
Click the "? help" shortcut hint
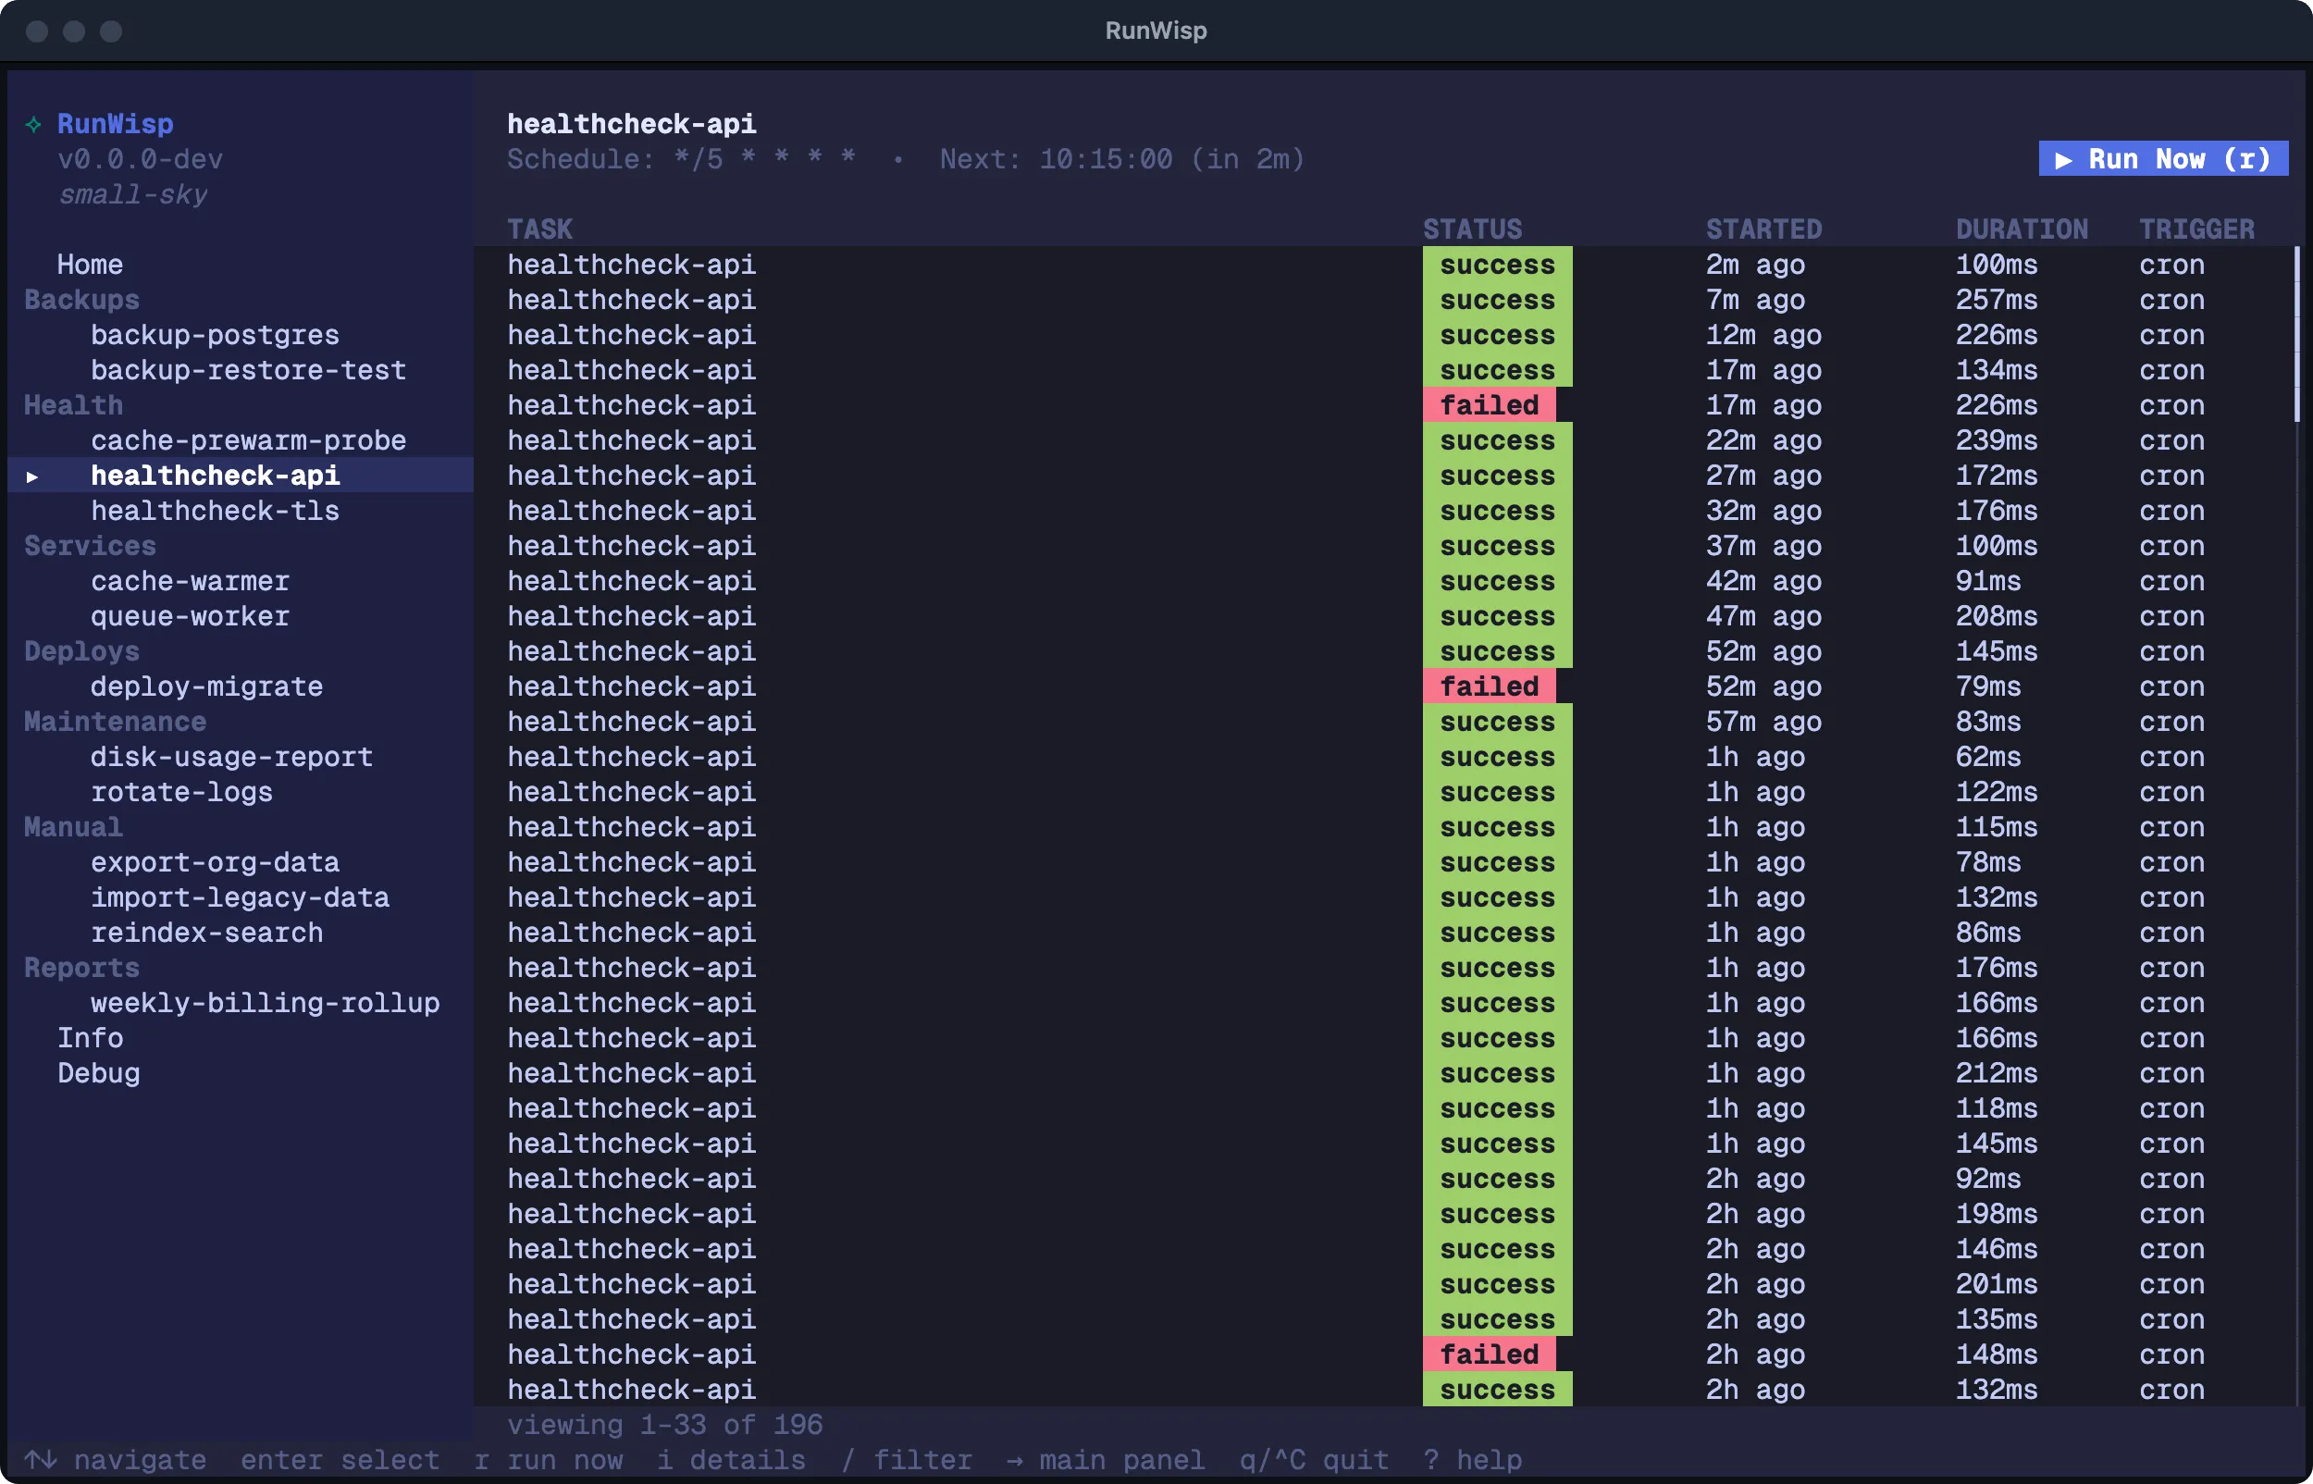[x=1473, y=1460]
